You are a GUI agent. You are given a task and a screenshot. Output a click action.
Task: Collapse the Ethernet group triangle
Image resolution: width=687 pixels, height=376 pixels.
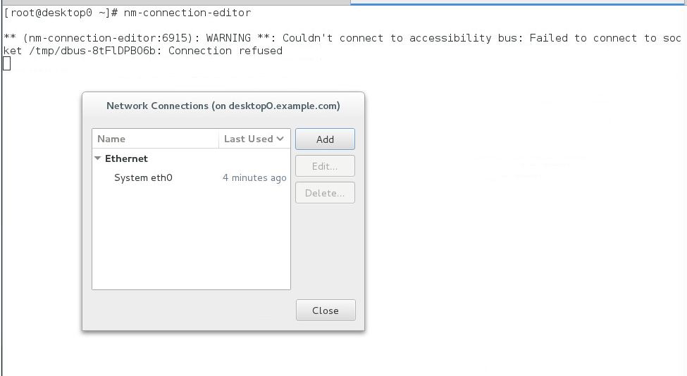point(98,158)
